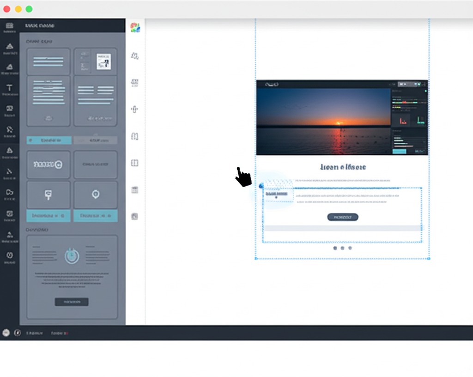The height and width of the screenshot is (377, 473).
Task: Expand the gray dropdown beside the teal selector
Action: [96, 140]
